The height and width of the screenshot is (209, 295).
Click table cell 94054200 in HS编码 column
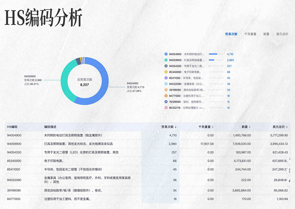[14, 152]
